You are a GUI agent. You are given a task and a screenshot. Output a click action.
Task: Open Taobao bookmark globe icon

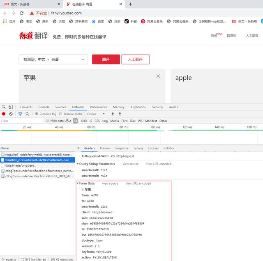[21, 21]
